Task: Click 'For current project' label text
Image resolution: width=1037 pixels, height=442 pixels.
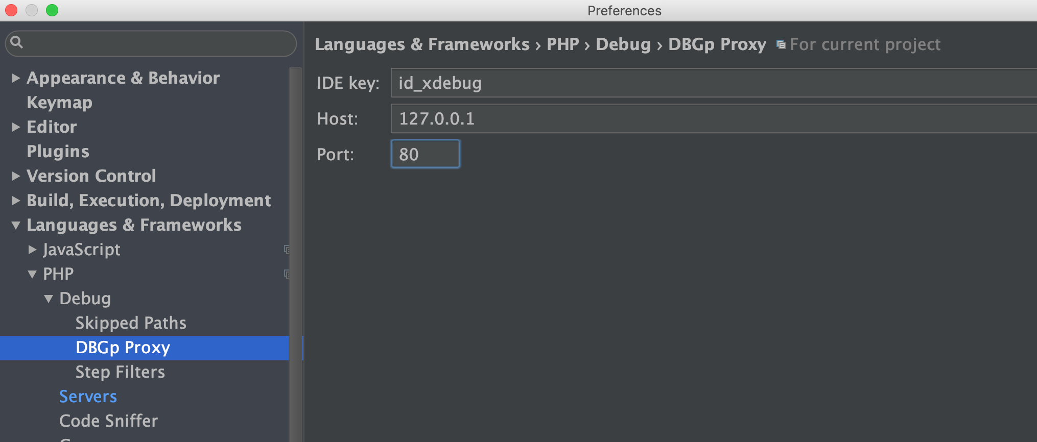Action: [x=865, y=44]
